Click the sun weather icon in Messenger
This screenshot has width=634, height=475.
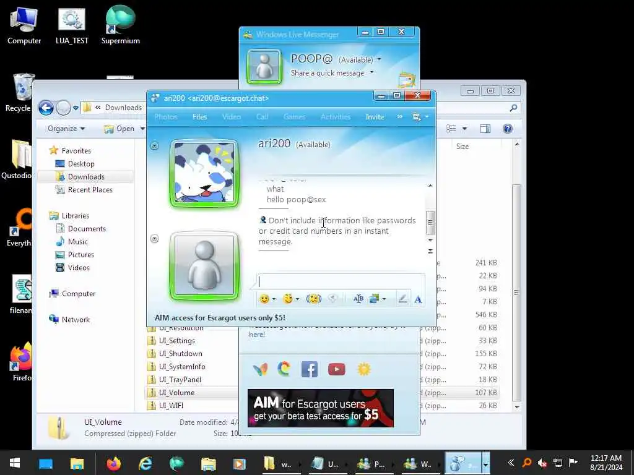(x=364, y=369)
